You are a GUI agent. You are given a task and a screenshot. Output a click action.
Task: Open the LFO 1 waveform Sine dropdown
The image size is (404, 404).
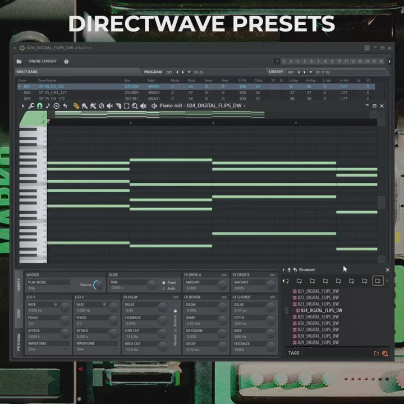[x=48, y=349]
